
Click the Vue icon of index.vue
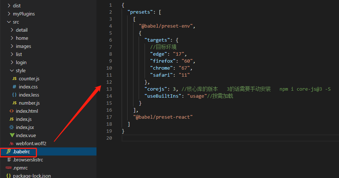(12, 135)
